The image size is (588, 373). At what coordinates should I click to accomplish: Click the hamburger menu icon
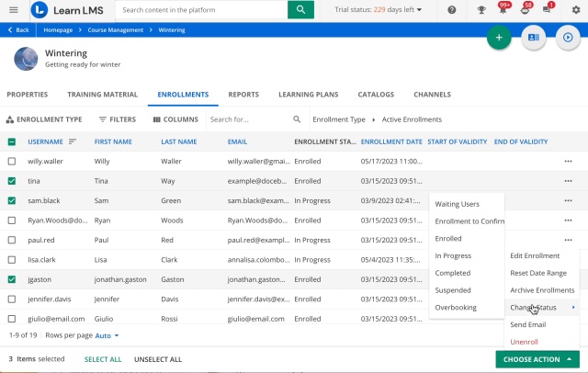11,10
